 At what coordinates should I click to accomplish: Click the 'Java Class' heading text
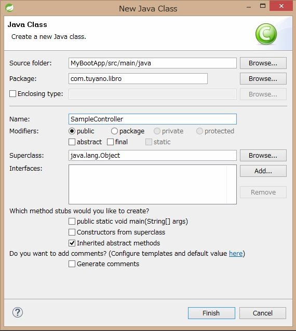27,24
